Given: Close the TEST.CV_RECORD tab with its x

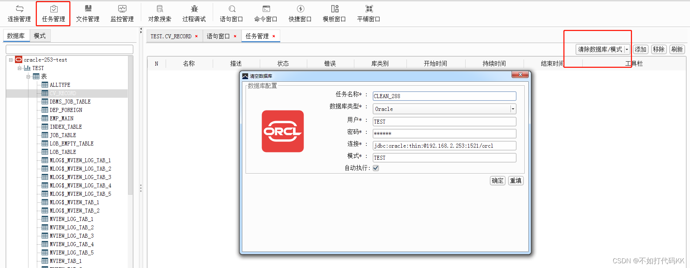Looking at the screenshot, I should point(196,36).
